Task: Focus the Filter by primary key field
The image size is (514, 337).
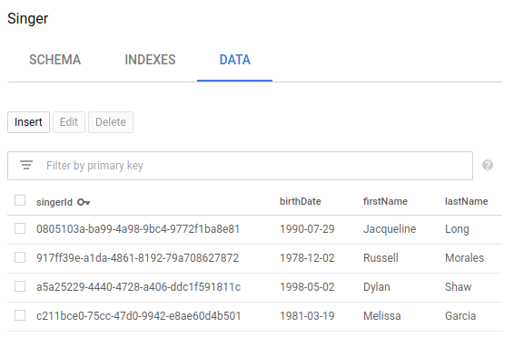Action: pos(240,166)
